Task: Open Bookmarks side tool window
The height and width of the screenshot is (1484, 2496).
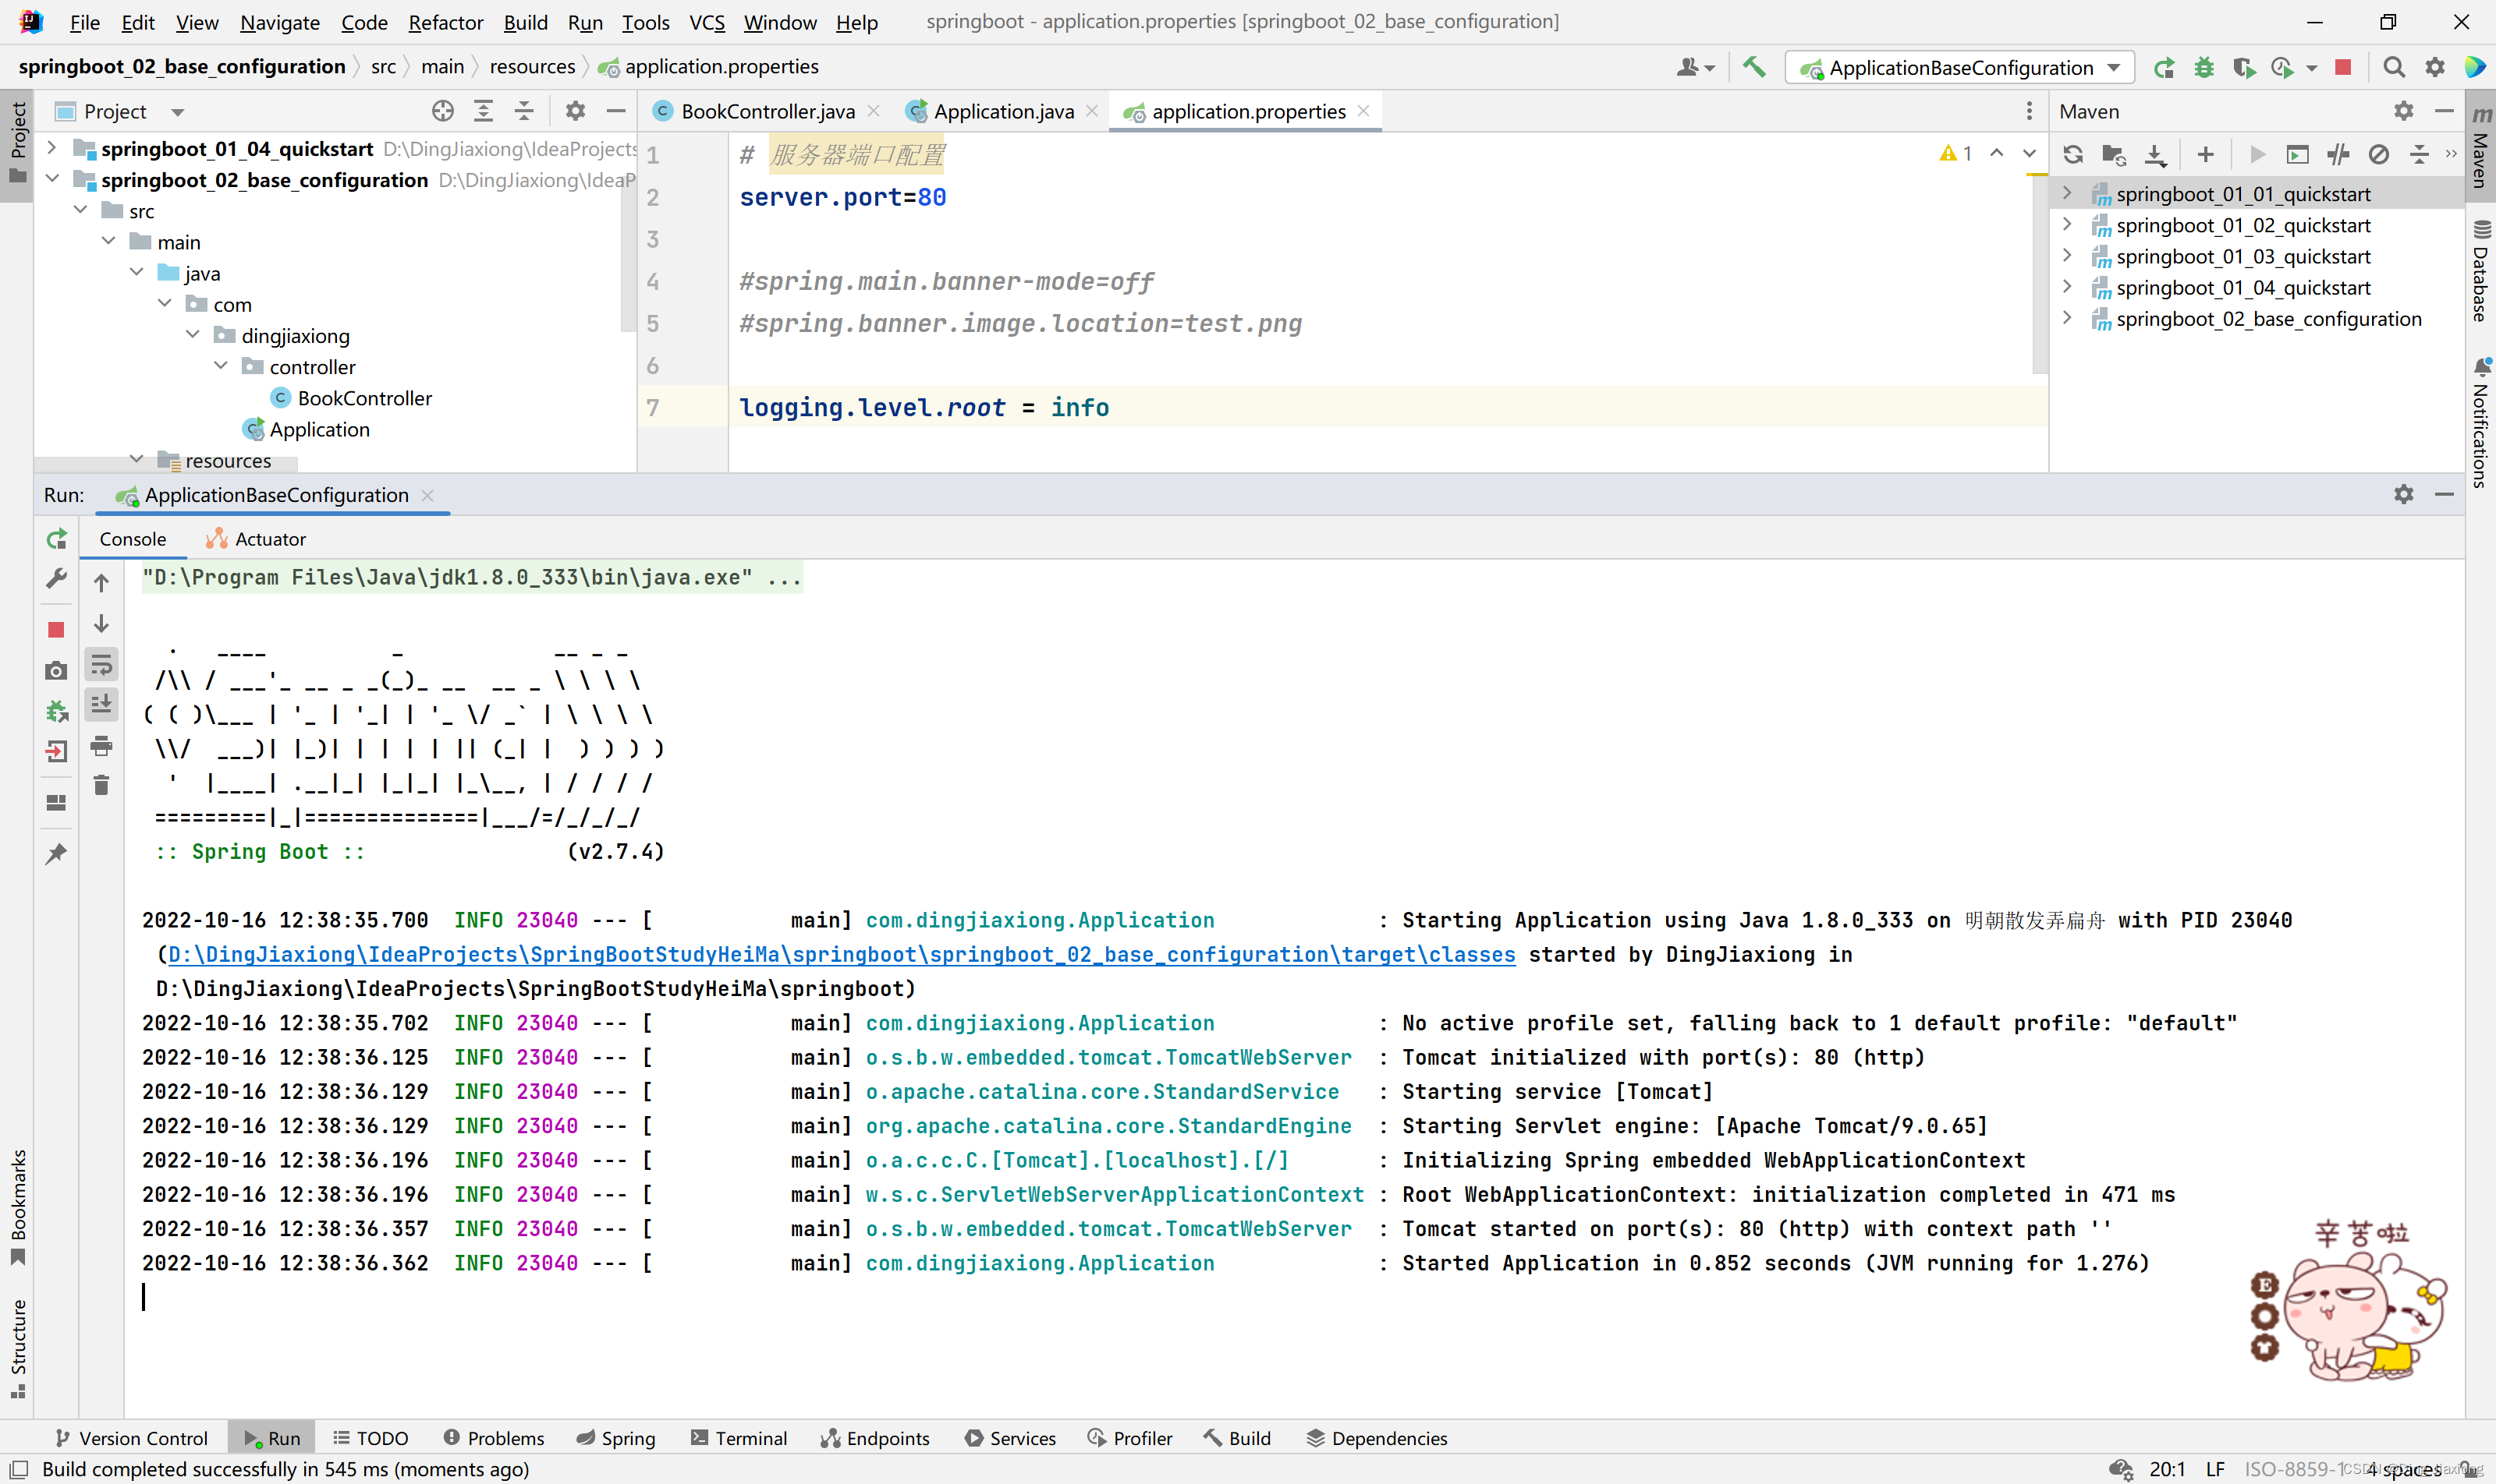Action: point(18,1208)
